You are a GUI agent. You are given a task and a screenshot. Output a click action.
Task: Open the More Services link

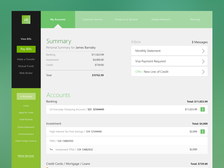pyautogui.click(x=26, y=156)
